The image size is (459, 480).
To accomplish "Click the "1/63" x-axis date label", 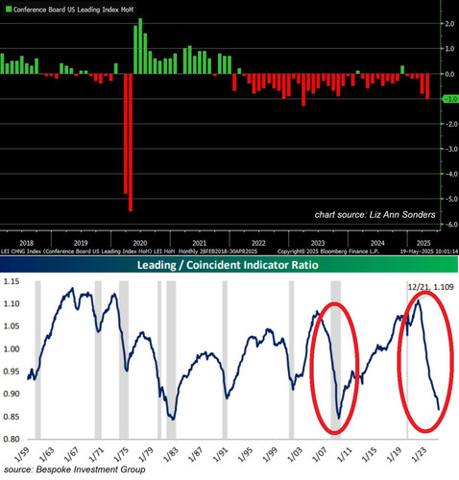I will (46, 454).
